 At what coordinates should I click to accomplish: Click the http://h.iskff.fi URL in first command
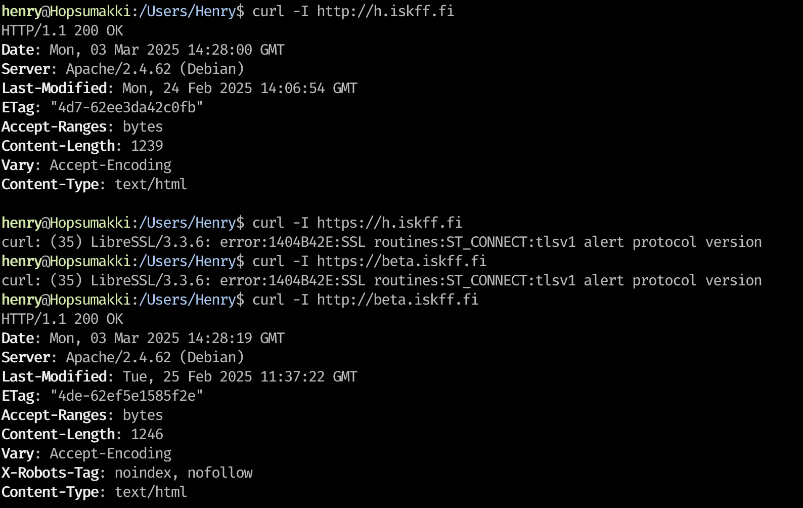(385, 11)
